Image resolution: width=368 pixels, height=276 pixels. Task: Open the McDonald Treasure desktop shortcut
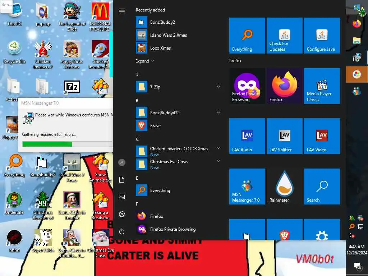101,17
